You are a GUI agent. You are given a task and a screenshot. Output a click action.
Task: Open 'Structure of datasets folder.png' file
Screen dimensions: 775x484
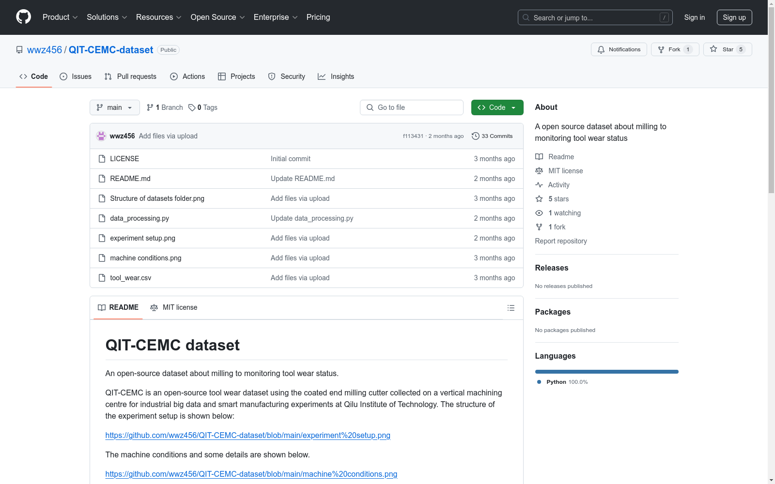pos(157,198)
